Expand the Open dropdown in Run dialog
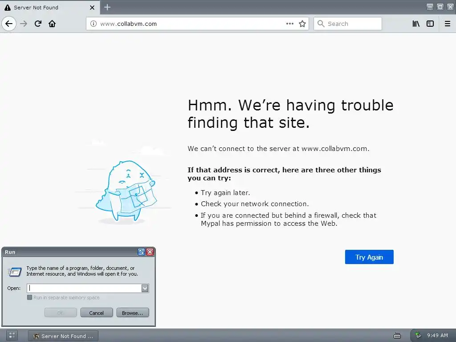456x342 pixels. click(x=145, y=288)
